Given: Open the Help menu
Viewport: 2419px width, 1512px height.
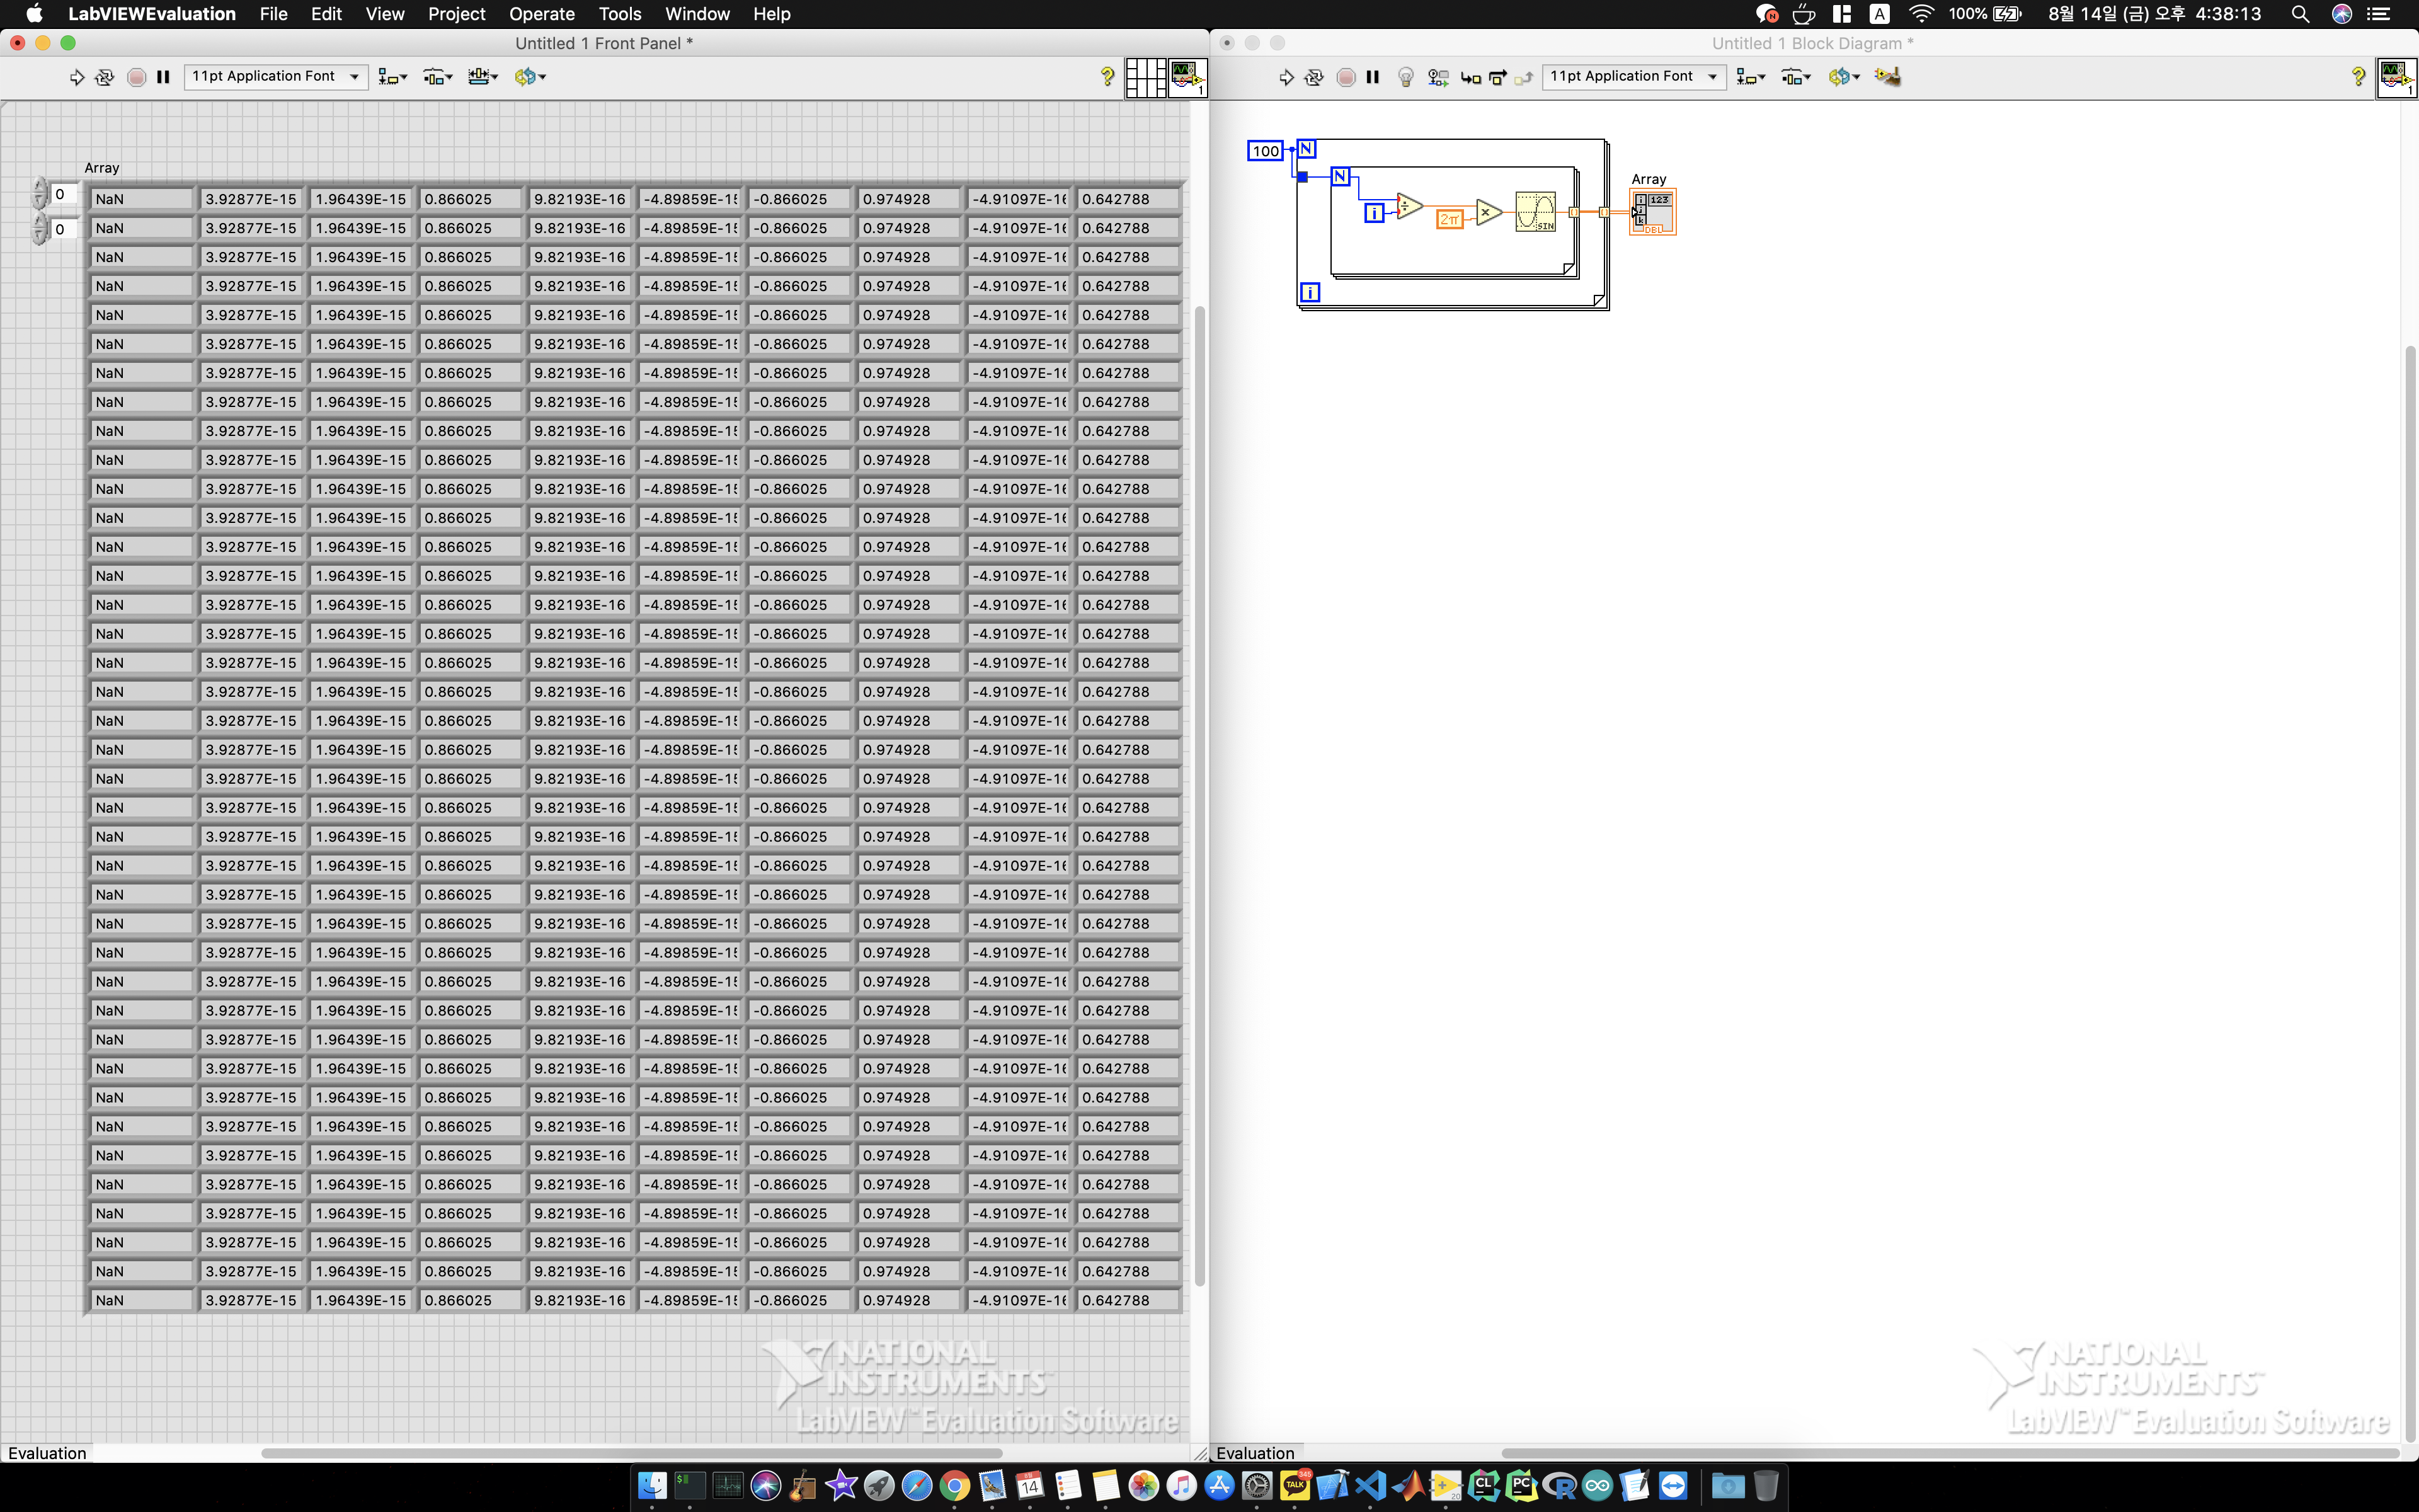Looking at the screenshot, I should 772,14.
